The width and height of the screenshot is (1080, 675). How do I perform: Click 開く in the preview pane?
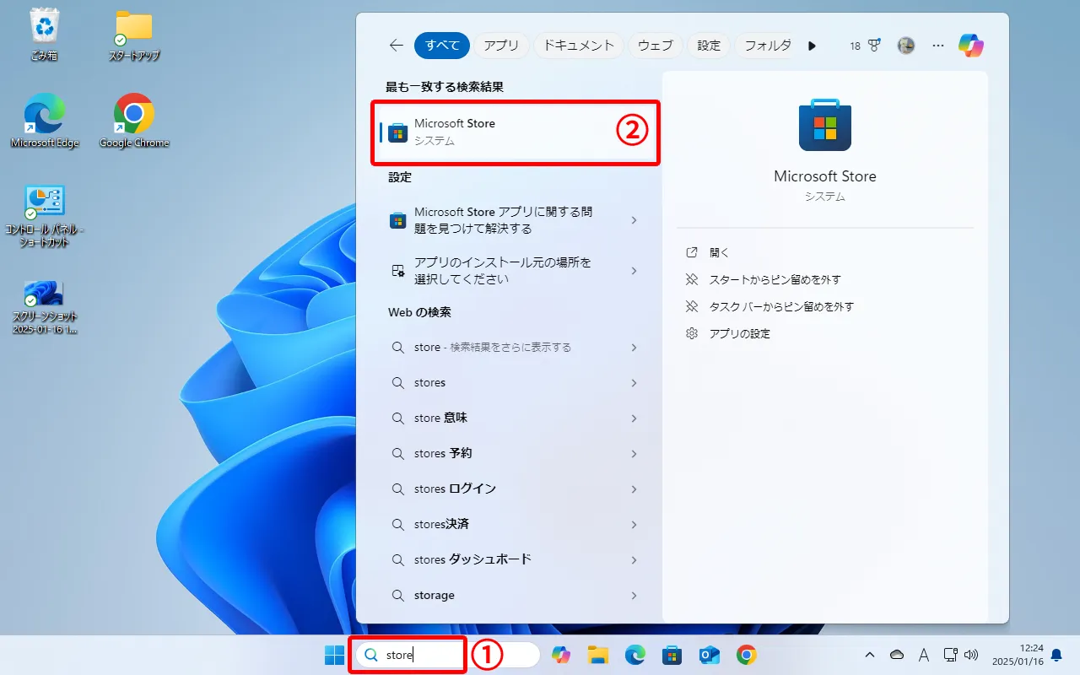point(719,252)
